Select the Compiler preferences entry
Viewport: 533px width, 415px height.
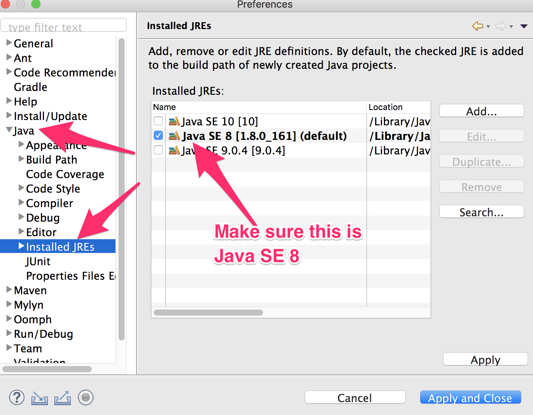click(x=49, y=203)
